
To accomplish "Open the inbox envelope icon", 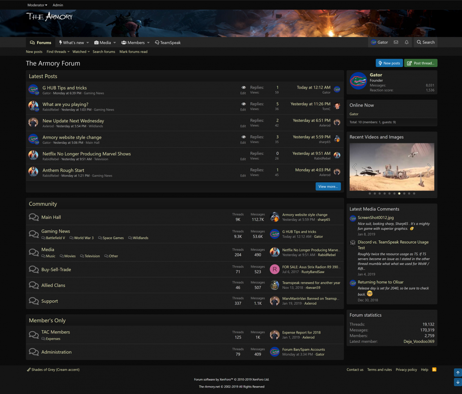I will [396, 42].
